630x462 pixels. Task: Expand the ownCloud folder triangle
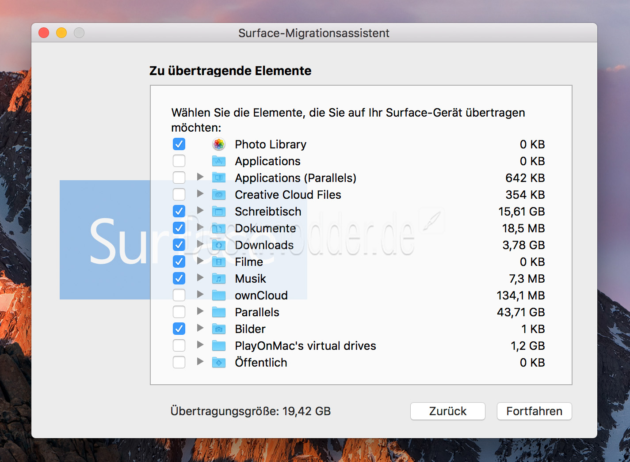click(200, 294)
